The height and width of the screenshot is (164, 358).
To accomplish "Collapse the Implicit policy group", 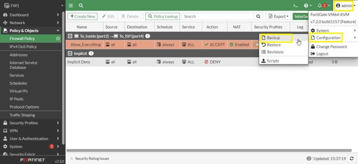I will click(70, 53).
